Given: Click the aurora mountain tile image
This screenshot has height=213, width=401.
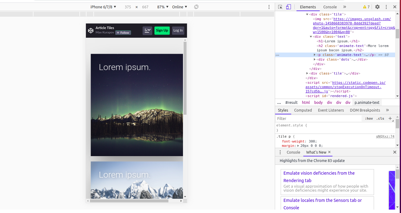Looking at the screenshot, I should (137, 105).
